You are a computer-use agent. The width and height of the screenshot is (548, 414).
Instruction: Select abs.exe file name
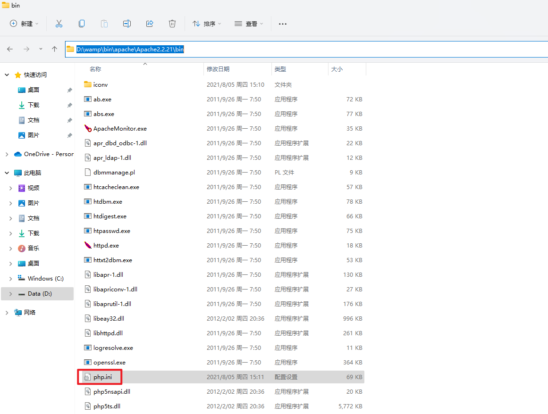tap(104, 114)
